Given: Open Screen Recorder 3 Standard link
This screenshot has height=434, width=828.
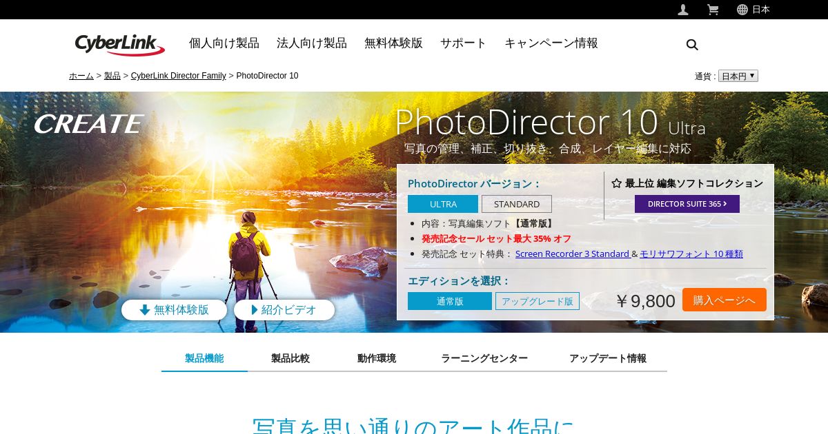Looking at the screenshot, I should pyautogui.click(x=573, y=254).
